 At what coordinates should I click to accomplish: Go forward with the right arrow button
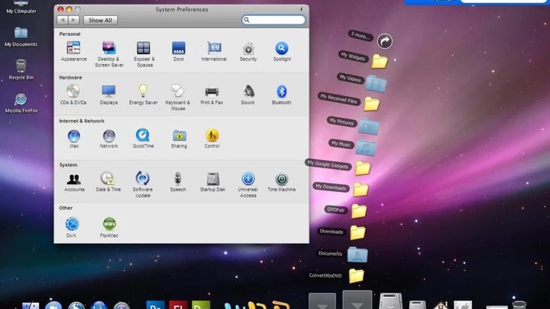pos(73,20)
